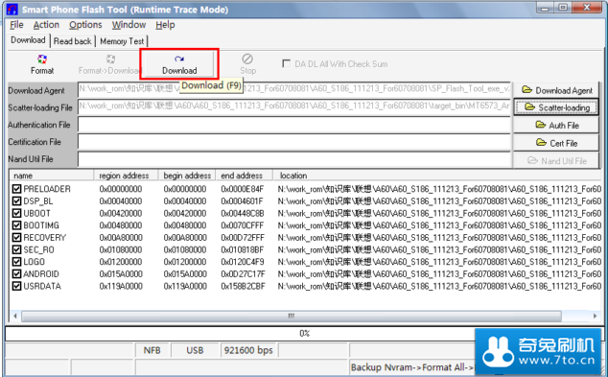
Task: Minimize the Smart Phone Flash Tool window
Action: 546,8
